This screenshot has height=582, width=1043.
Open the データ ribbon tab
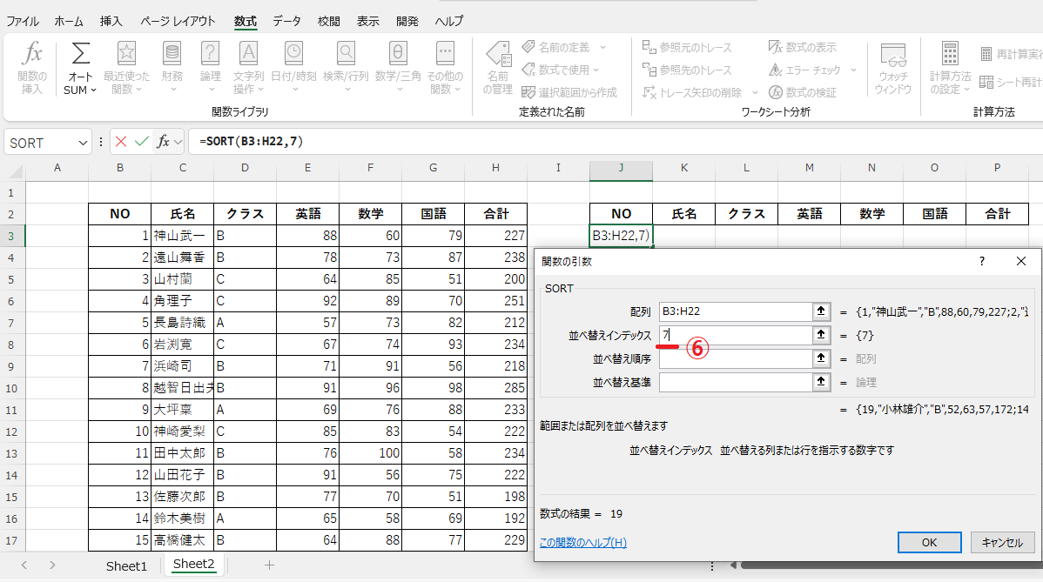point(286,21)
